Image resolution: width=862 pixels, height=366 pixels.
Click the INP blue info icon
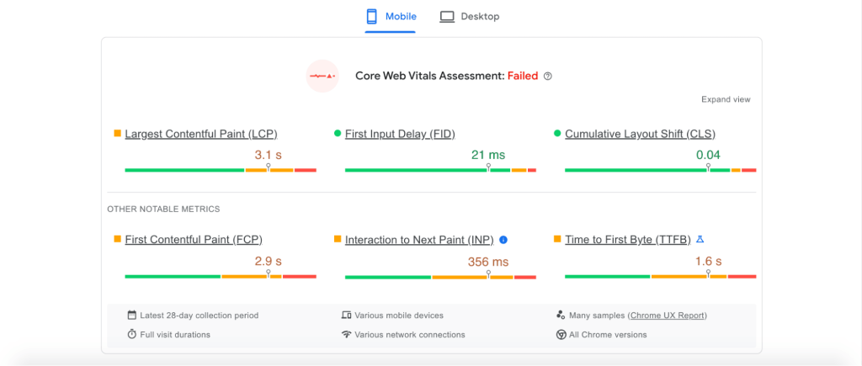[503, 240]
